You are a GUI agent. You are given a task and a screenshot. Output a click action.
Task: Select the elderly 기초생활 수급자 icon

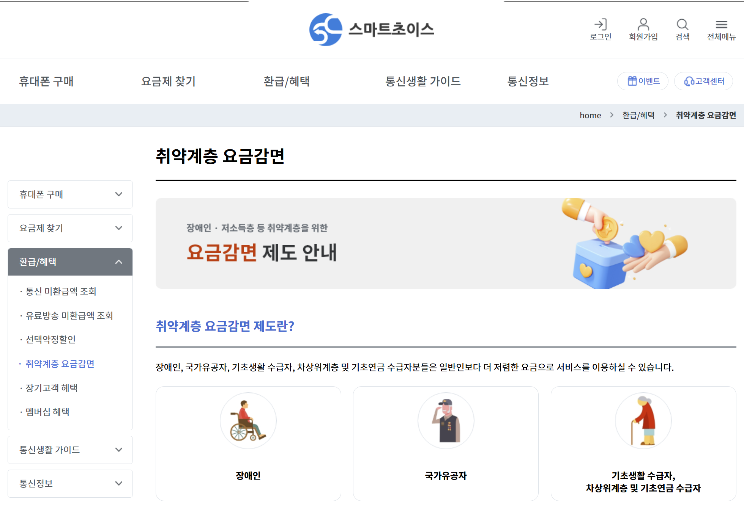click(x=643, y=421)
